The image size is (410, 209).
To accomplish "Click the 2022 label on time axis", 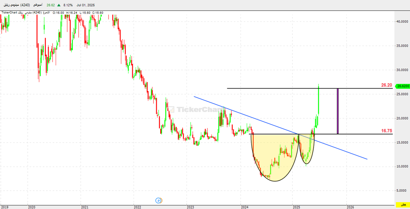I will (137, 207).
